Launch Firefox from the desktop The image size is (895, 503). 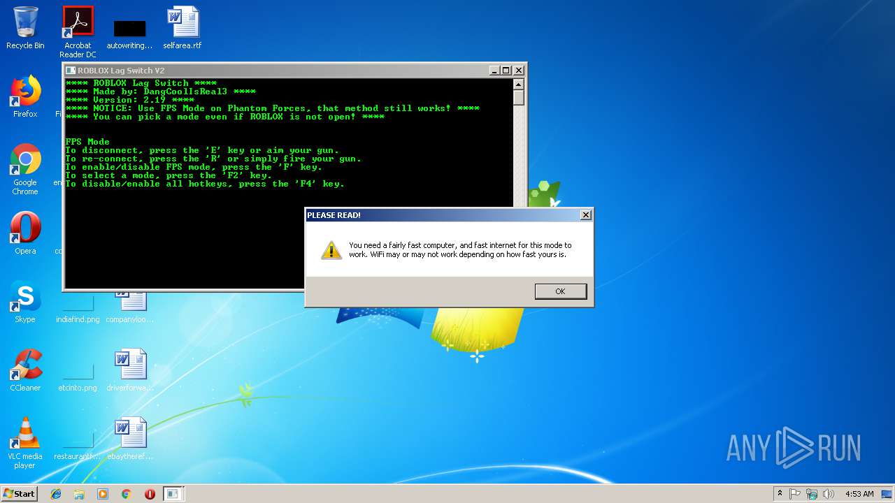pyautogui.click(x=25, y=96)
